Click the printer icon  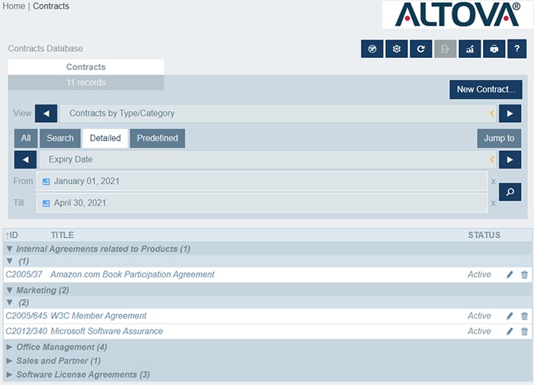click(x=494, y=49)
